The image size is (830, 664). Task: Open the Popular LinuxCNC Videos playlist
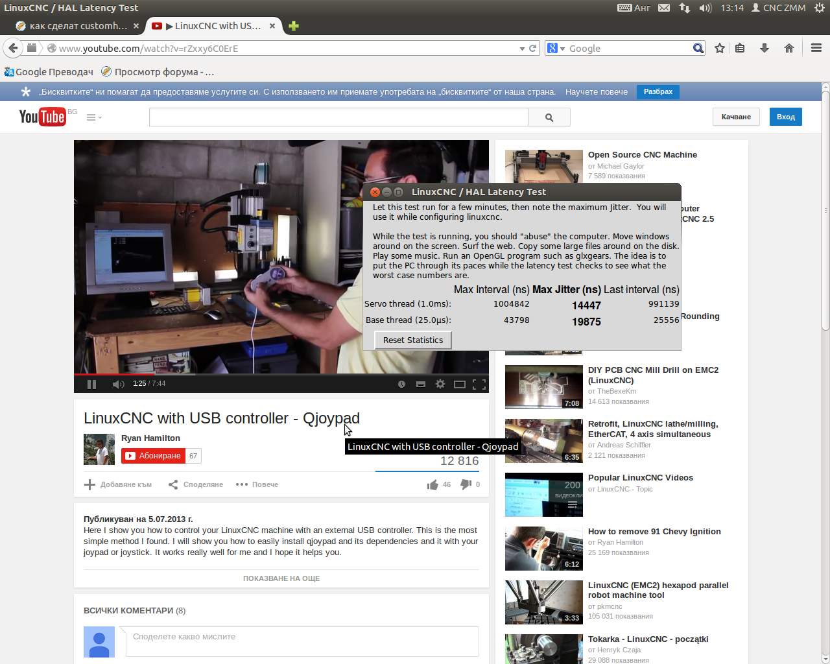(641, 478)
